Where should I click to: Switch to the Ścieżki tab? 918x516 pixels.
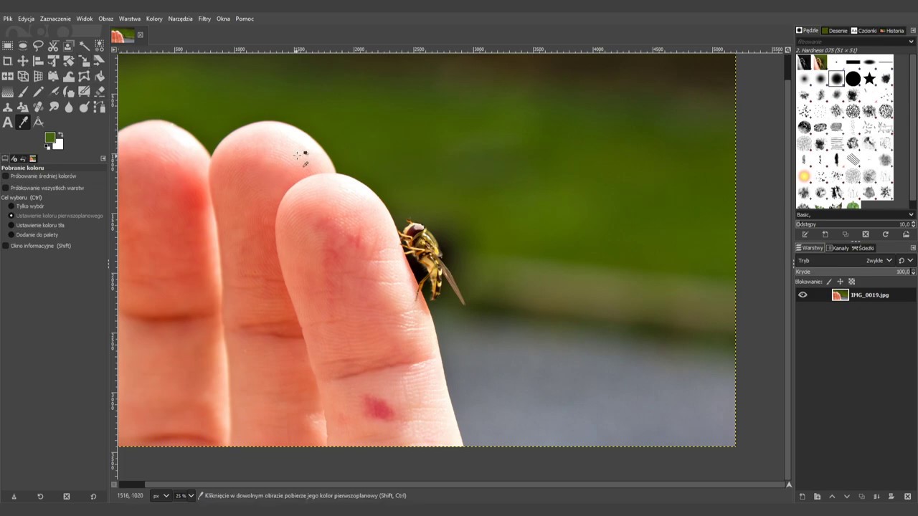coord(863,248)
